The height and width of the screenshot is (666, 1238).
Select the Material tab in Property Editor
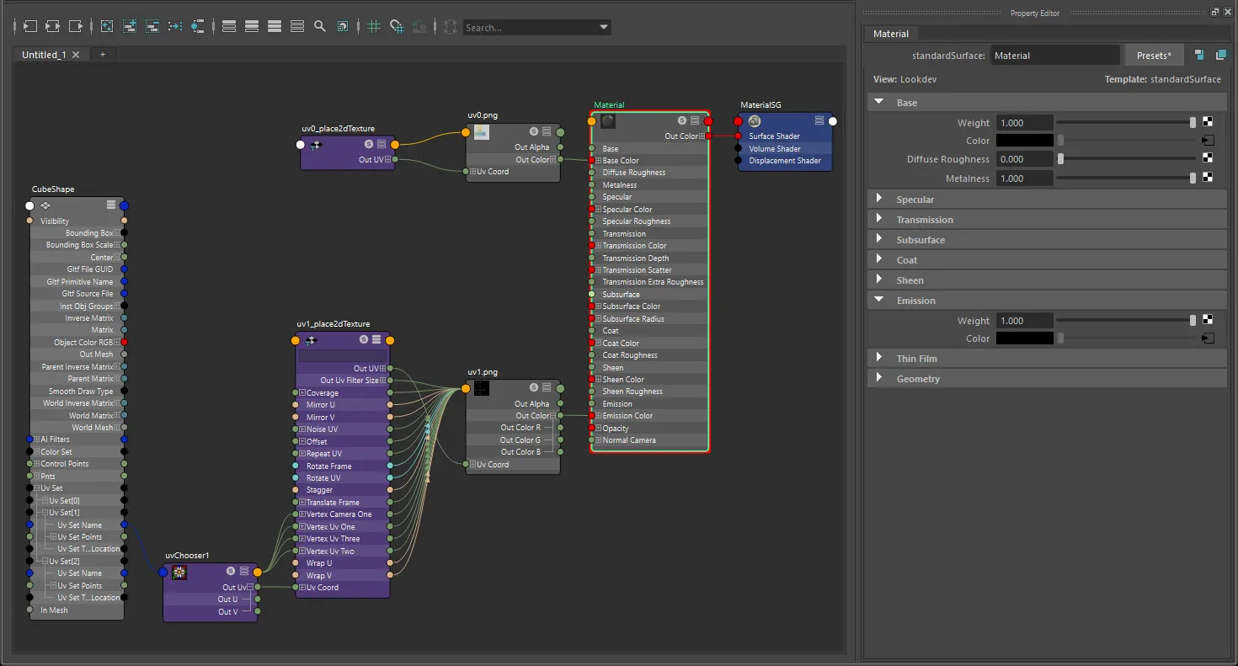click(891, 34)
